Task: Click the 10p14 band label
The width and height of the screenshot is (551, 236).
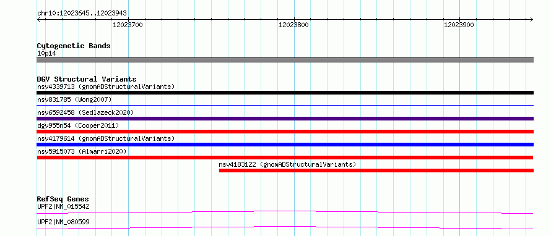Action: [x=46, y=54]
